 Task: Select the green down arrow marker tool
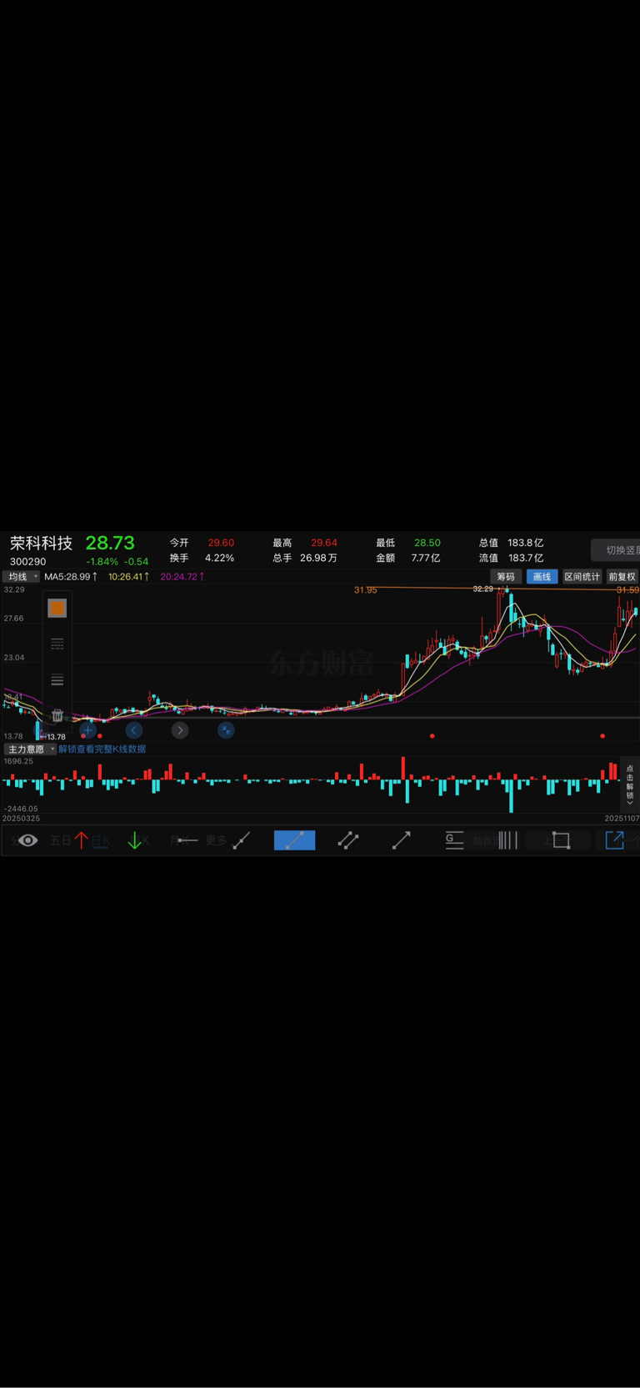(x=134, y=840)
